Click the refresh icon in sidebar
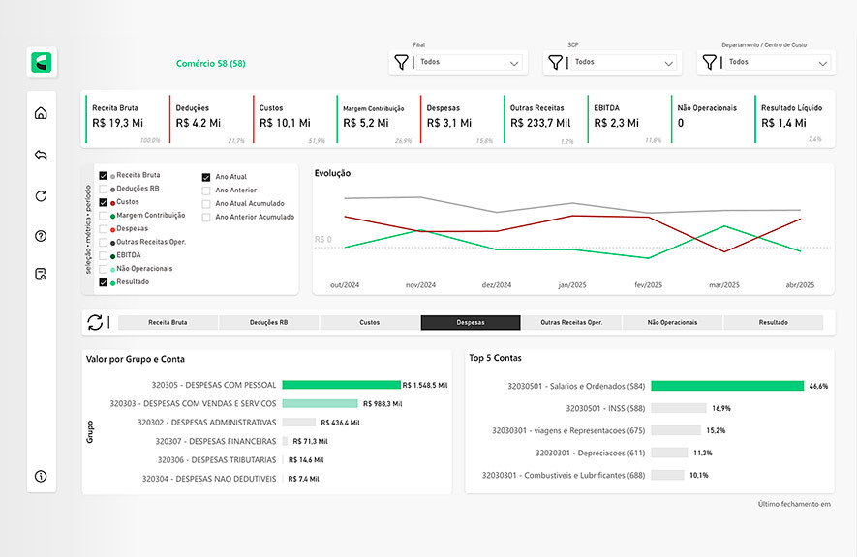 coord(41,196)
